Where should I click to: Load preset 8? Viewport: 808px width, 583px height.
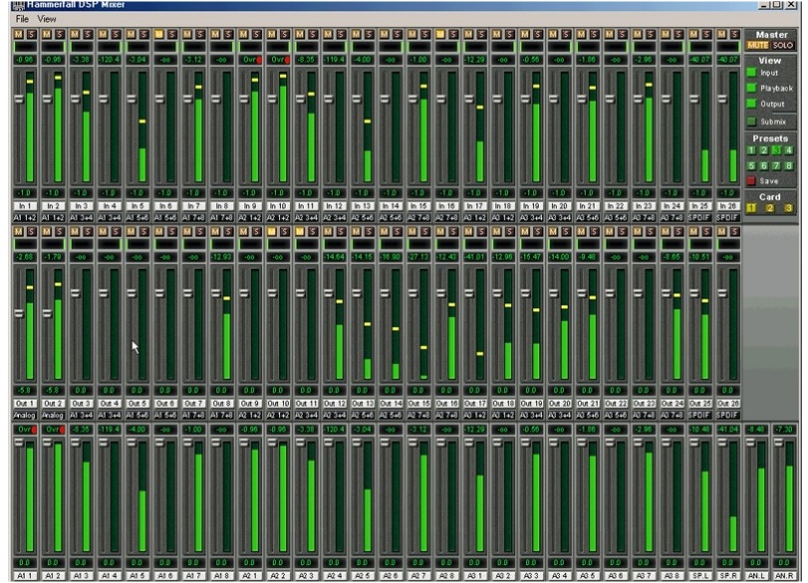[x=789, y=166]
